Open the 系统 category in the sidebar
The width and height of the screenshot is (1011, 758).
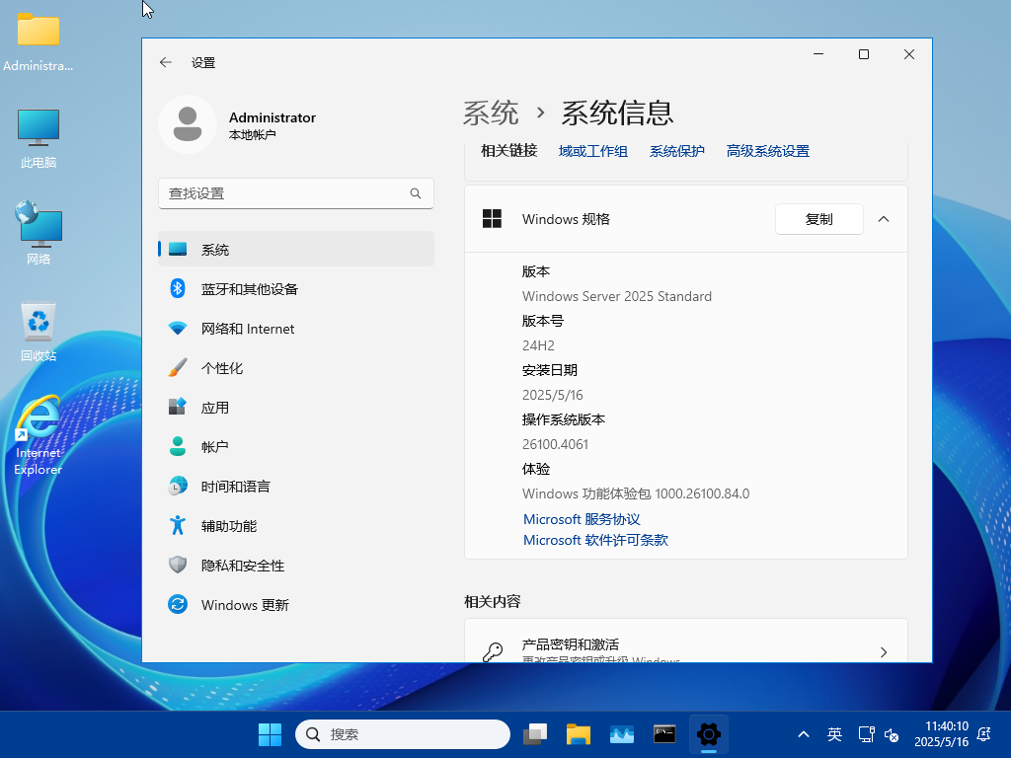296,250
